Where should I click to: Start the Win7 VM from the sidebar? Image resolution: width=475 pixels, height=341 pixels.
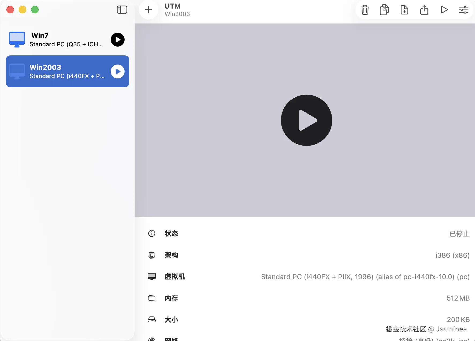click(x=118, y=40)
